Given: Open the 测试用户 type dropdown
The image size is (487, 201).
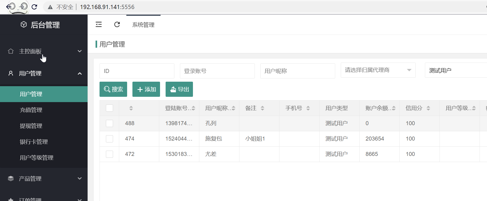Looking at the screenshot, I should (x=456, y=70).
